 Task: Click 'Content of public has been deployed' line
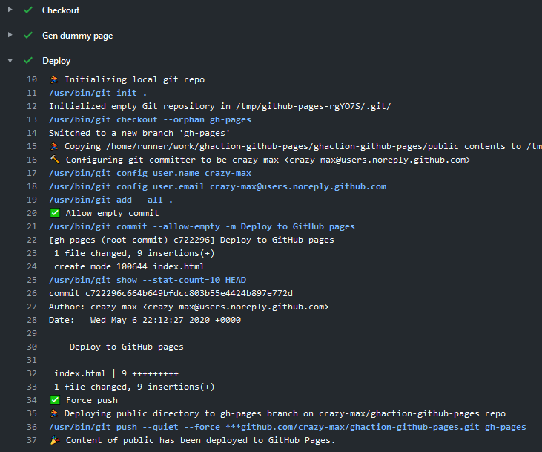click(200, 441)
